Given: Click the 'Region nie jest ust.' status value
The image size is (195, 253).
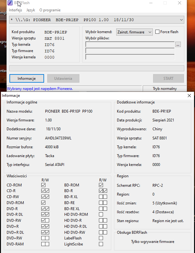Looking at the screenshot, I should pyautogui.click(x=168, y=221).
